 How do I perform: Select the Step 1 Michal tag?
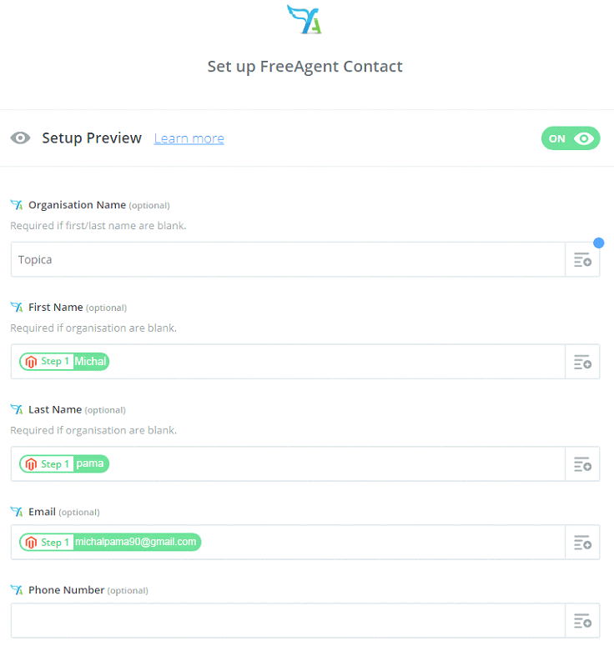pos(65,362)
